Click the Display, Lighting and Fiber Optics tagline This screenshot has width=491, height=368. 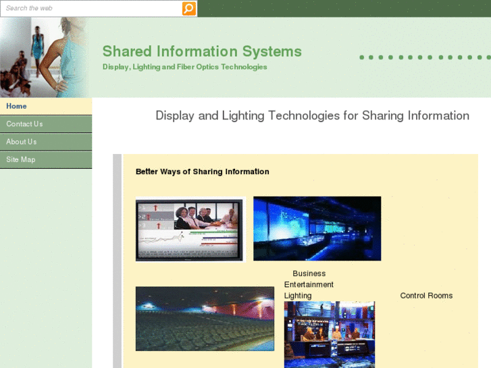(185, 67)
